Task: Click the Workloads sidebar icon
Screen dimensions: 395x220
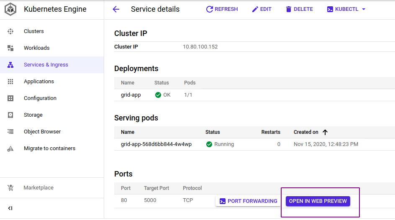Action: [11, 48]
